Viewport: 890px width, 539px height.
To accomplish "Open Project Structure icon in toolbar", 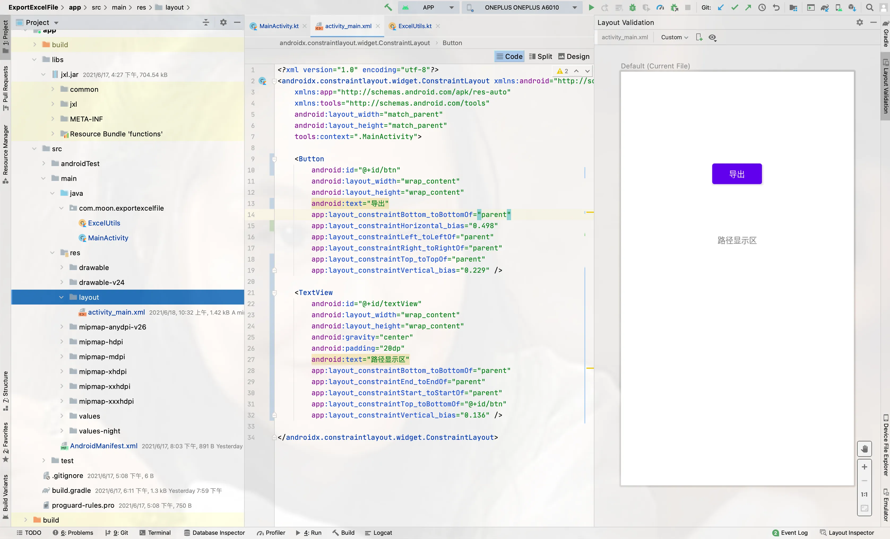I will (x=793, y=7).
